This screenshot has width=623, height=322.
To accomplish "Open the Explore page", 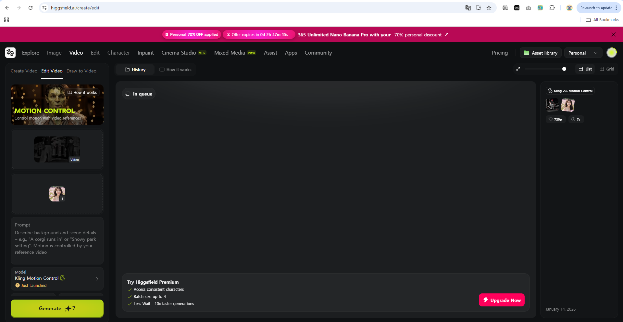I will (31, 53).
